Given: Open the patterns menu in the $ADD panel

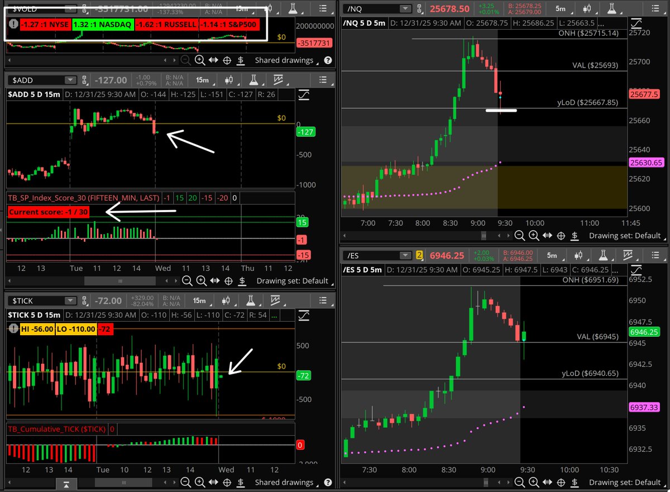Looking at the screenshot, I should point(279,80).
